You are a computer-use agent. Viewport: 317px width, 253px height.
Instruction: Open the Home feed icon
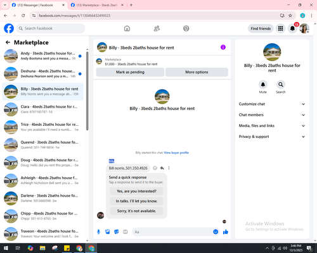[x=127, y=28]
